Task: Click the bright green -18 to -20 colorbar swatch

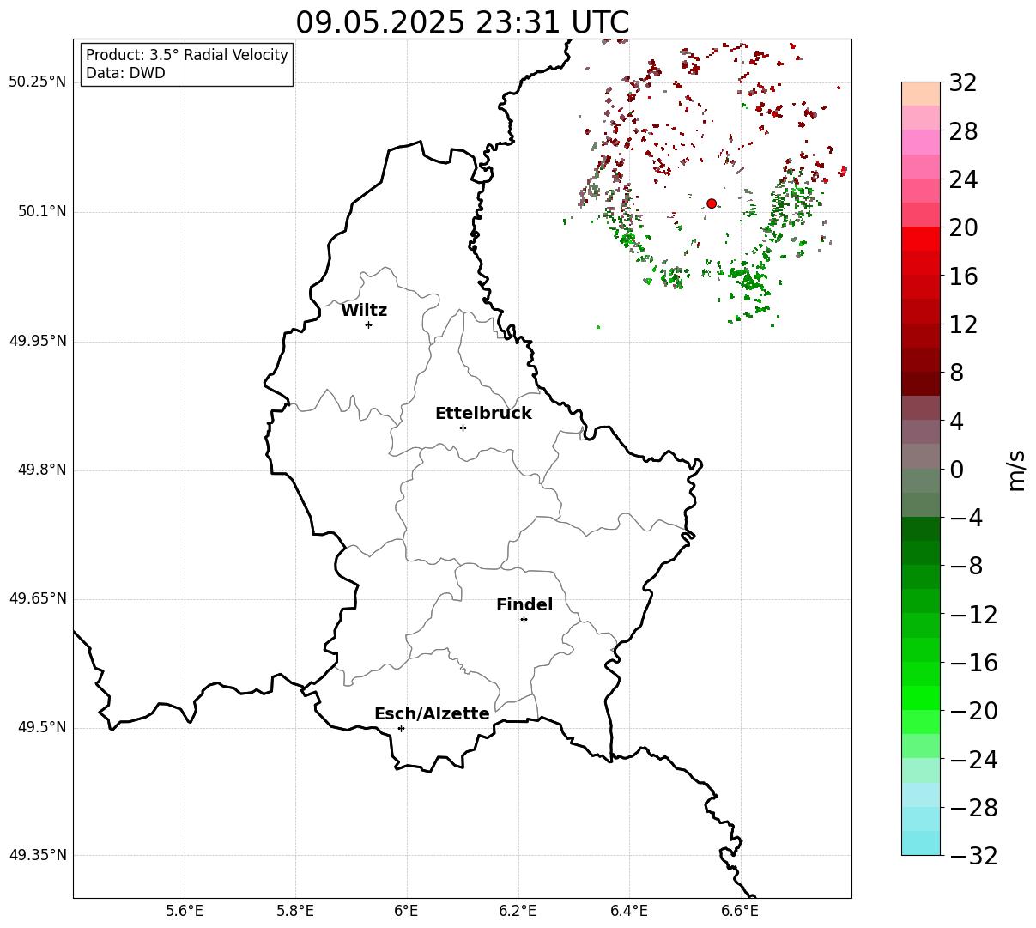Action: click(x=921, y=698)
